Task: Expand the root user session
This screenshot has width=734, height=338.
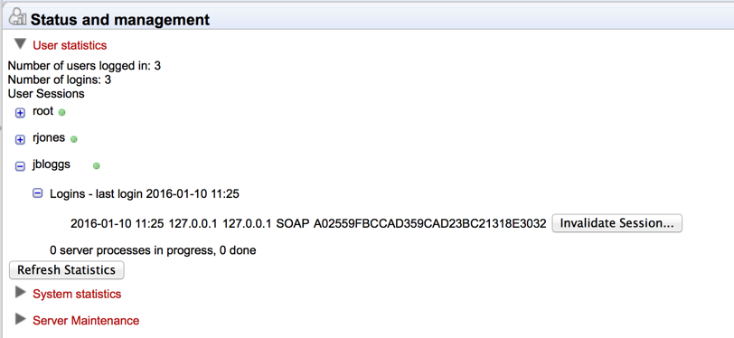Action: 20,113
